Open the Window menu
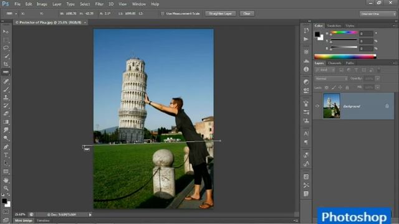399x224 pixels. coord(138,4)
